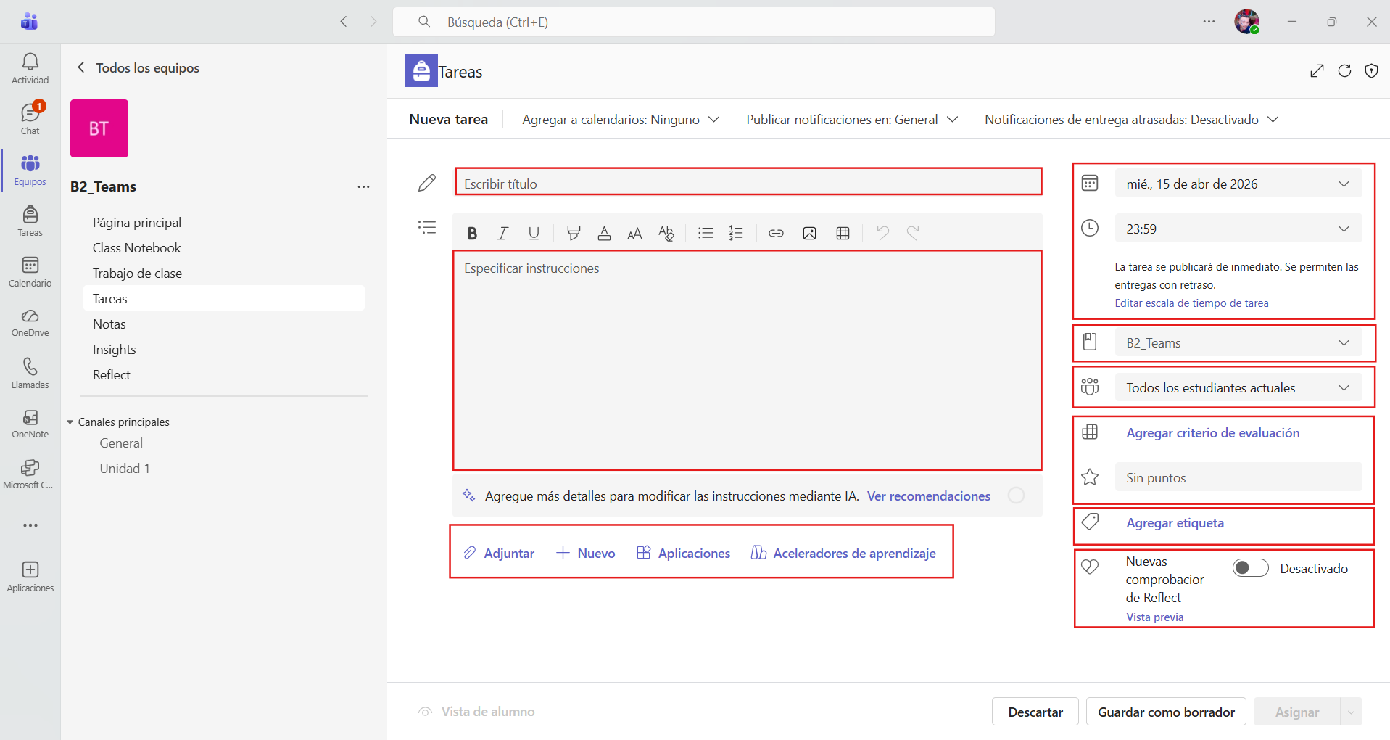Open OneNote in the sidebar
The image size is (1390, 740).
pyautogui.click(x=30, y=424)
